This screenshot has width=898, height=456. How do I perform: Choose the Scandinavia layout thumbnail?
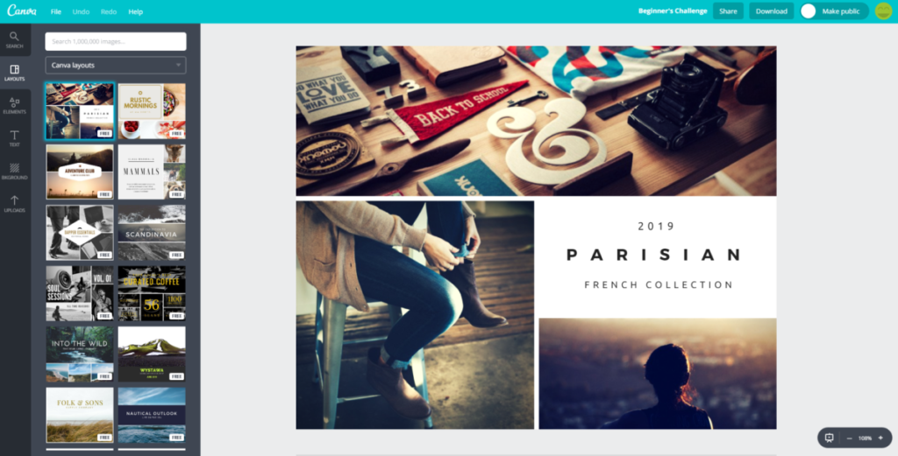(152, 233)
